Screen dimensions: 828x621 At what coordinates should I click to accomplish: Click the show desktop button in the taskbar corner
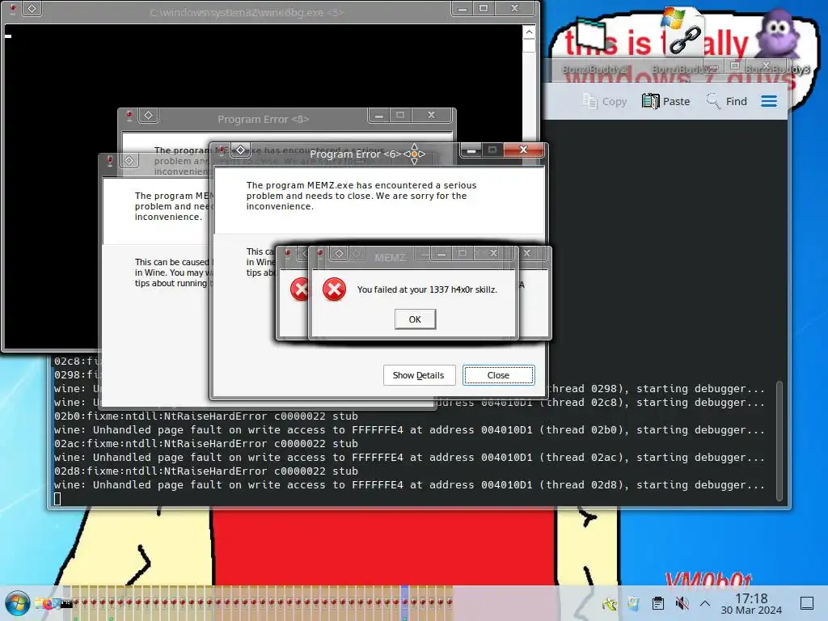coord(807,603)
